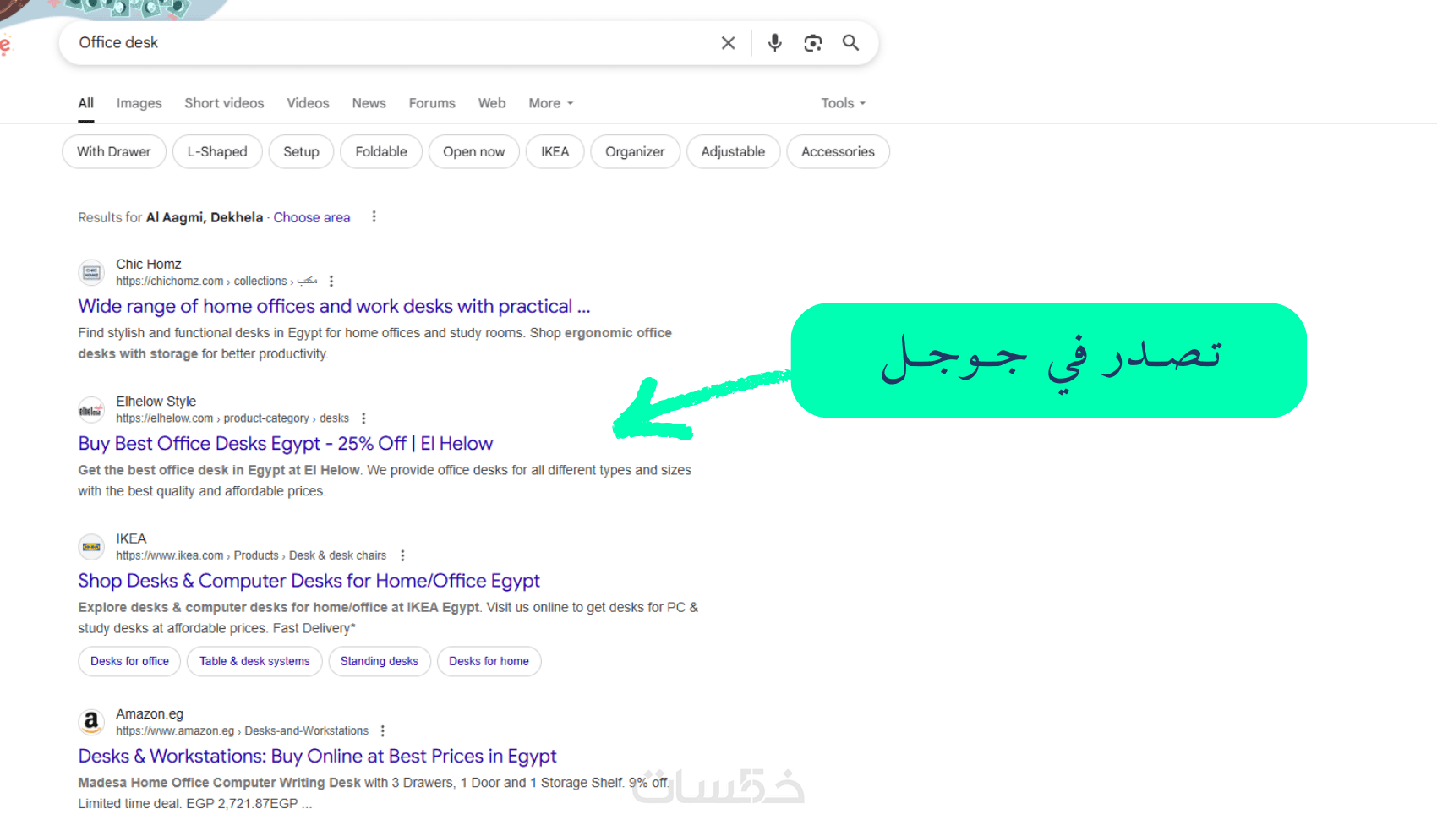Click the amazon.eg Desks-and-Workstations URL breadcrumb
The height and width of the screenshot is (820, 1437).
tap(243, 731)
